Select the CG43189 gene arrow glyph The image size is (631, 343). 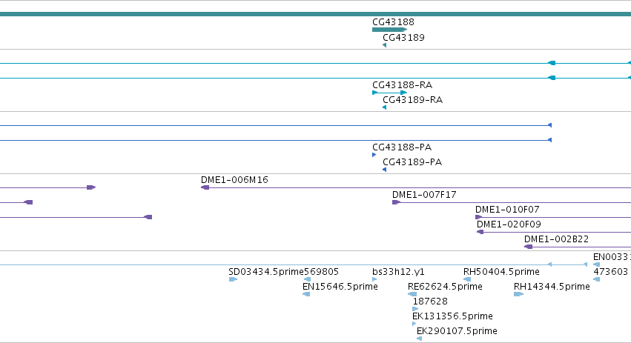385,45
